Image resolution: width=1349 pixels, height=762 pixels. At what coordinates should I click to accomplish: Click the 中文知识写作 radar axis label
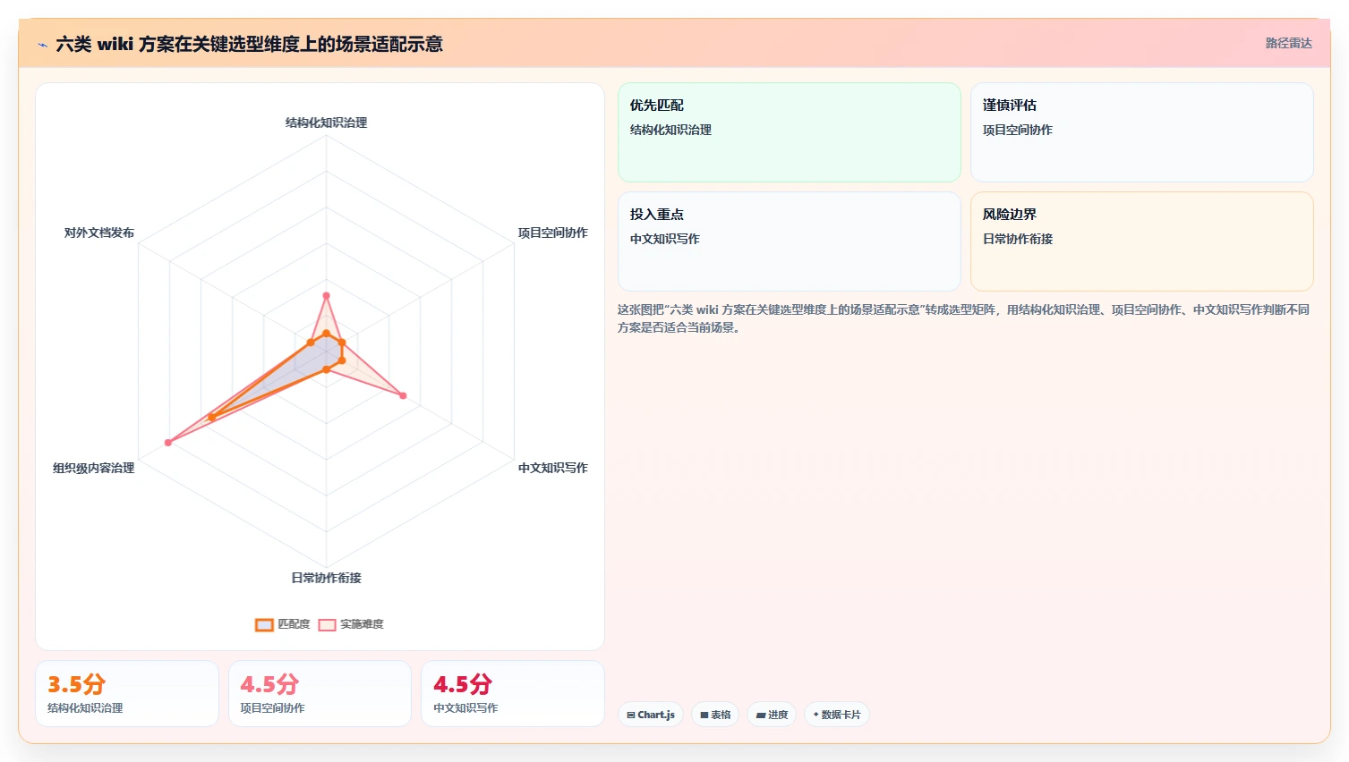click(552, 468)
